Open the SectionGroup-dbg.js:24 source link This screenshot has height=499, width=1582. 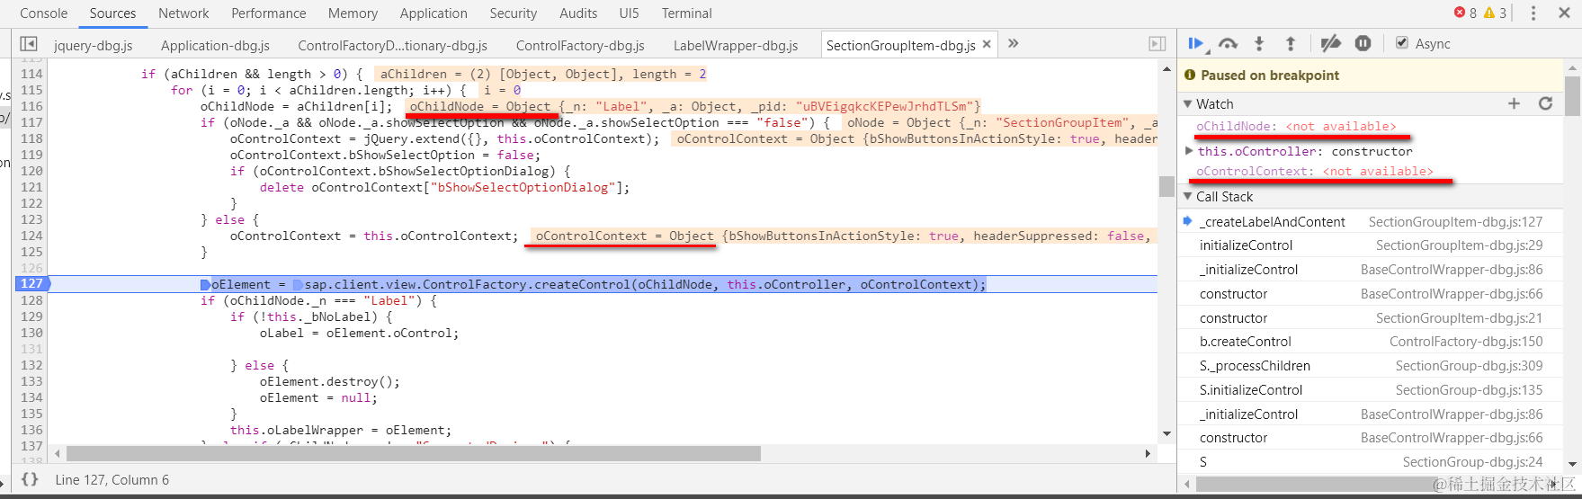point(1472,462)
